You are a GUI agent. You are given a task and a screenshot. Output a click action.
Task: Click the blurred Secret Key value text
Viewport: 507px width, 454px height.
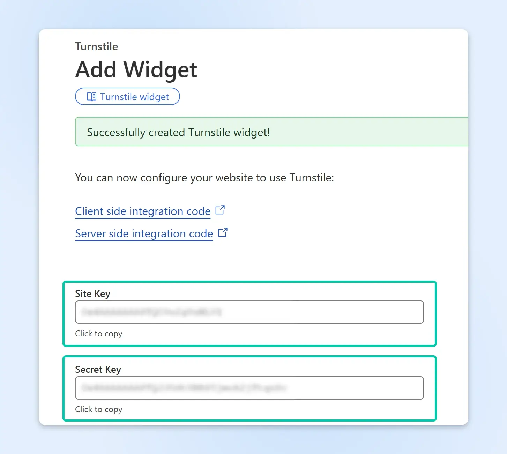point(184,388)
